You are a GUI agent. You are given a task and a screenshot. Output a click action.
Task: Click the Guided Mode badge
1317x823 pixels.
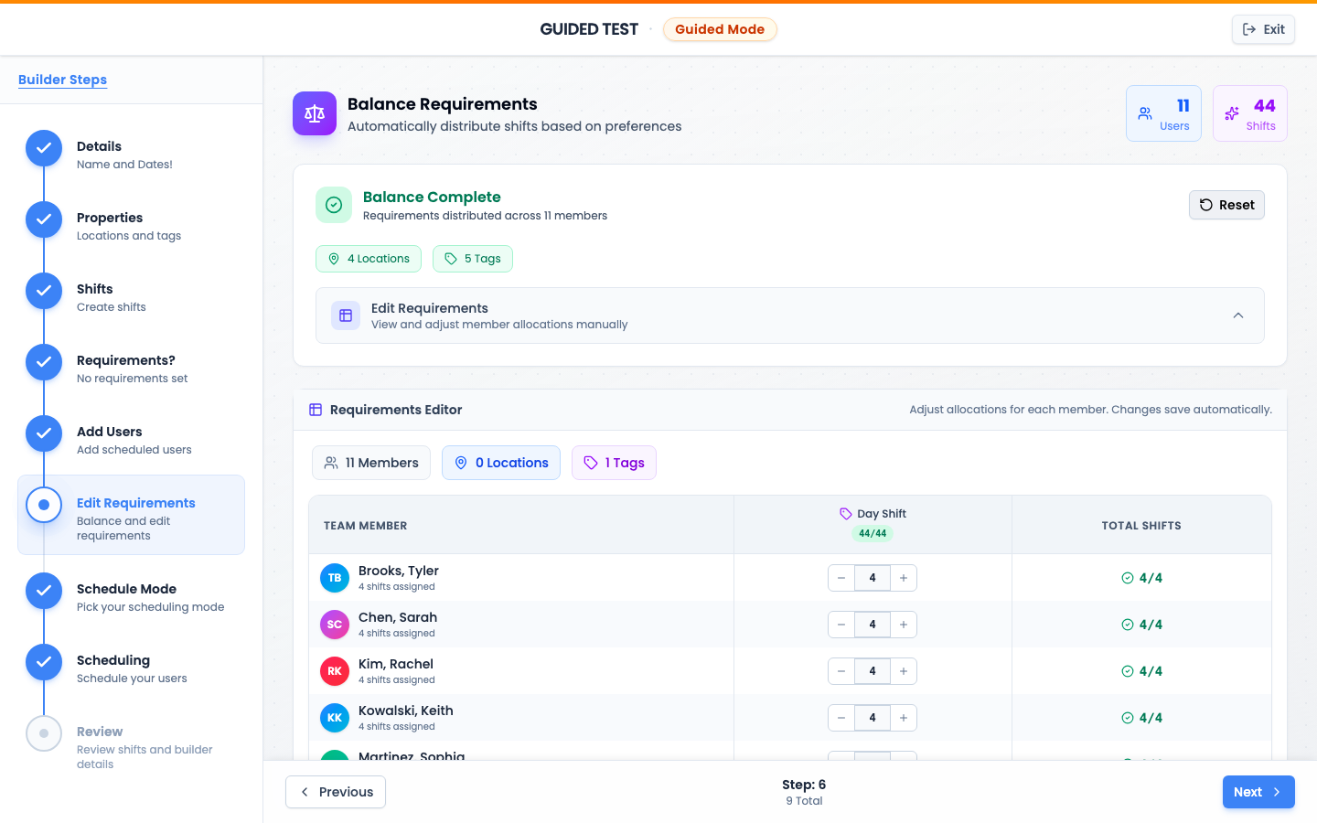[x=720, y=29]
